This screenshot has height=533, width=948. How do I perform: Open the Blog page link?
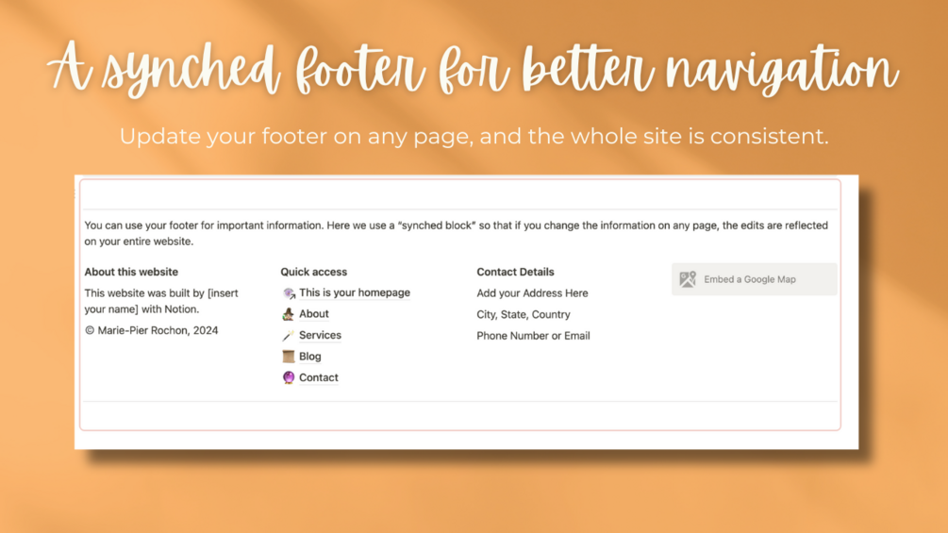(310, 357)
